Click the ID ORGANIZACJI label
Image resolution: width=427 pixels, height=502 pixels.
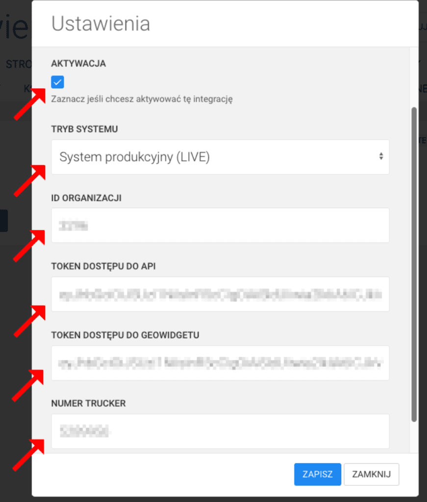pos(86,198)
